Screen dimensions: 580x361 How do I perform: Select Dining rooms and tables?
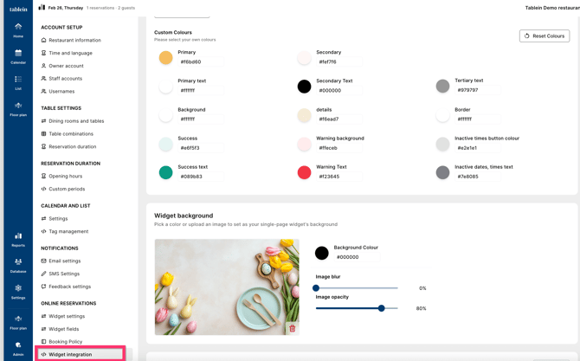tap(76, 121)
